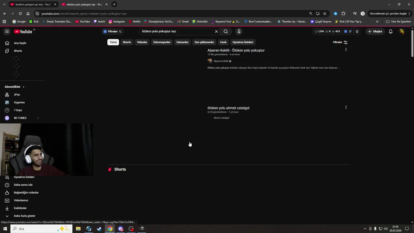The height and width of the screenshot is (233, 414).
Task: Open the browser extensions puzzle icon
Action: point(343,14)
